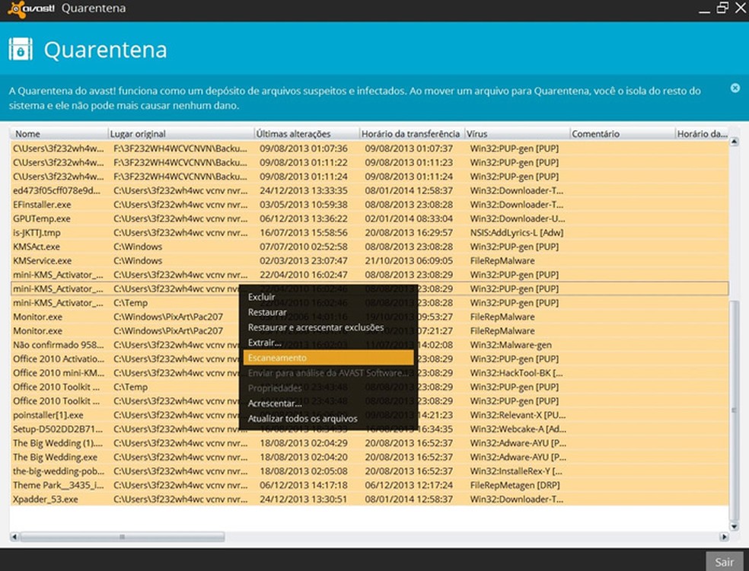Select Restaurar e acrescentar exclusões
This screenshot has height=571, width=749.
[314, 327]
